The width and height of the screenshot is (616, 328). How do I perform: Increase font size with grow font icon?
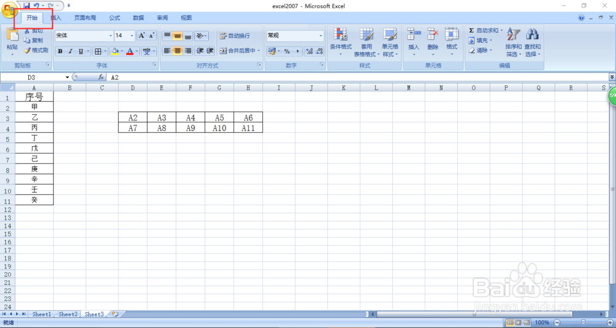[x=142, y=36]
